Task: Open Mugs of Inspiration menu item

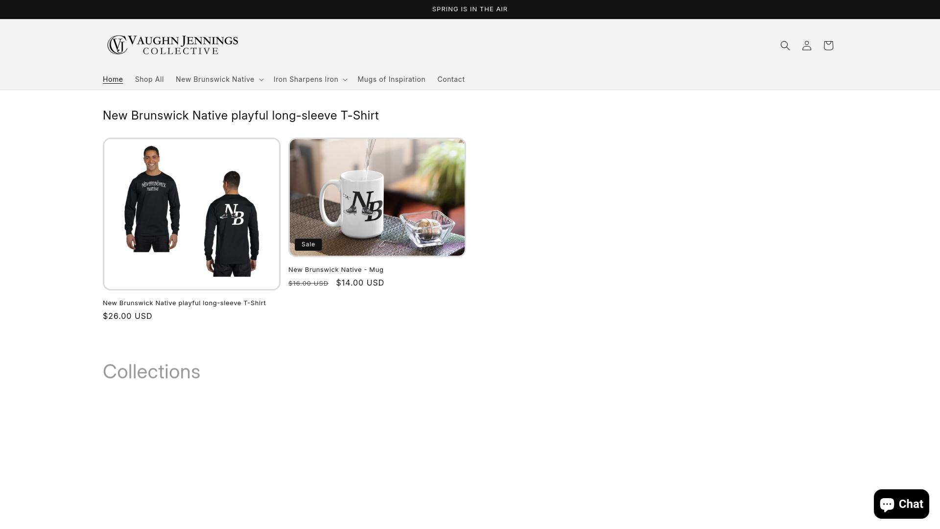Action: tap(391, 79)
